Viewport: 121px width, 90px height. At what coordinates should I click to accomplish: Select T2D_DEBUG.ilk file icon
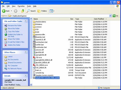[x=34, y=68]
